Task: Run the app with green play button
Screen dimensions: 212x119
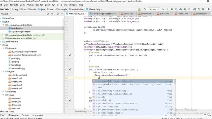Action: 163,9
